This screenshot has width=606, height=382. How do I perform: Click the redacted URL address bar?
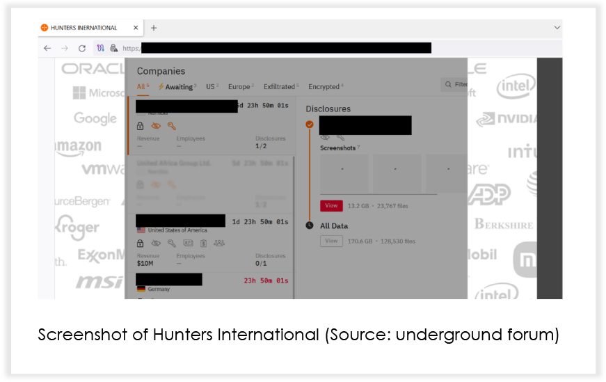point(286,48)
